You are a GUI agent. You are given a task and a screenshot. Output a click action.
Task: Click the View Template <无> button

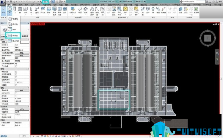coord(22,109)
